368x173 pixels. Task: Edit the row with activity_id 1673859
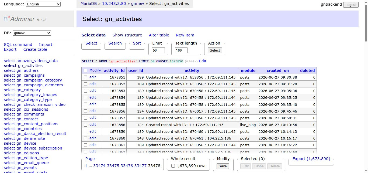[x=93, y=131]
